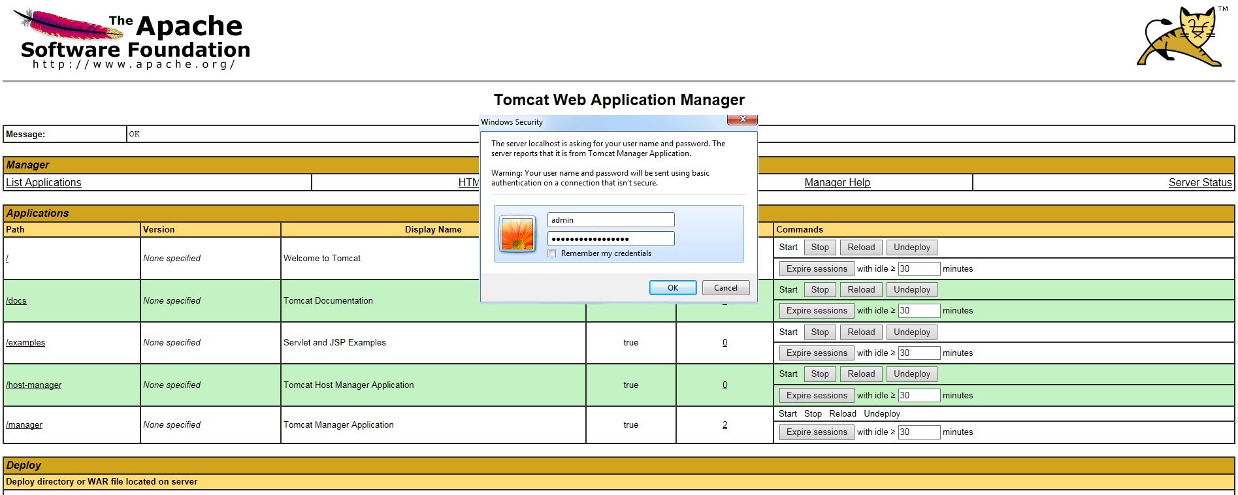Click the OK status message text
Viewport: 1238px width, 495px height.
click(134, 135)
